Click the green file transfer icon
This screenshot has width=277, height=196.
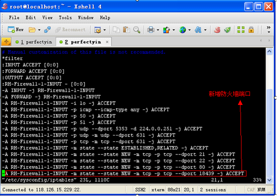coord(227,29)
